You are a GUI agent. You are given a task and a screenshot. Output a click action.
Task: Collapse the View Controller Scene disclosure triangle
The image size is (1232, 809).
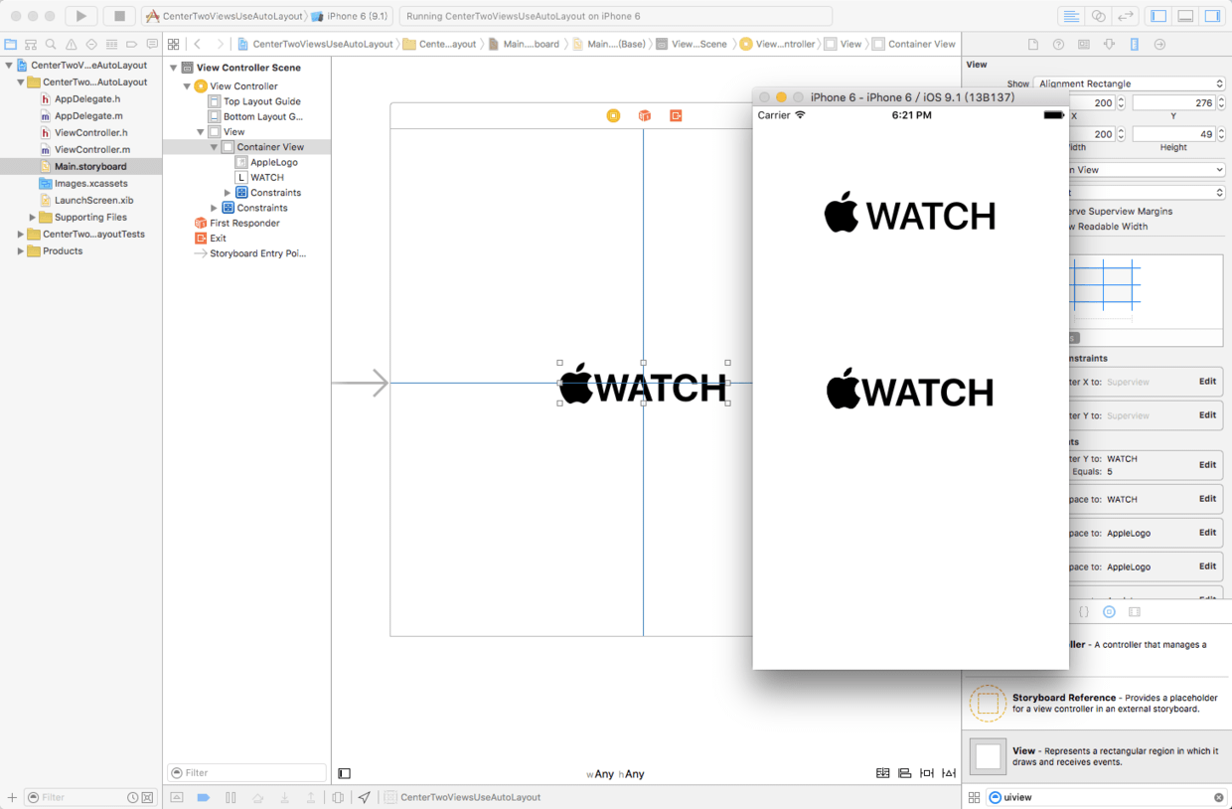point(174,68)
